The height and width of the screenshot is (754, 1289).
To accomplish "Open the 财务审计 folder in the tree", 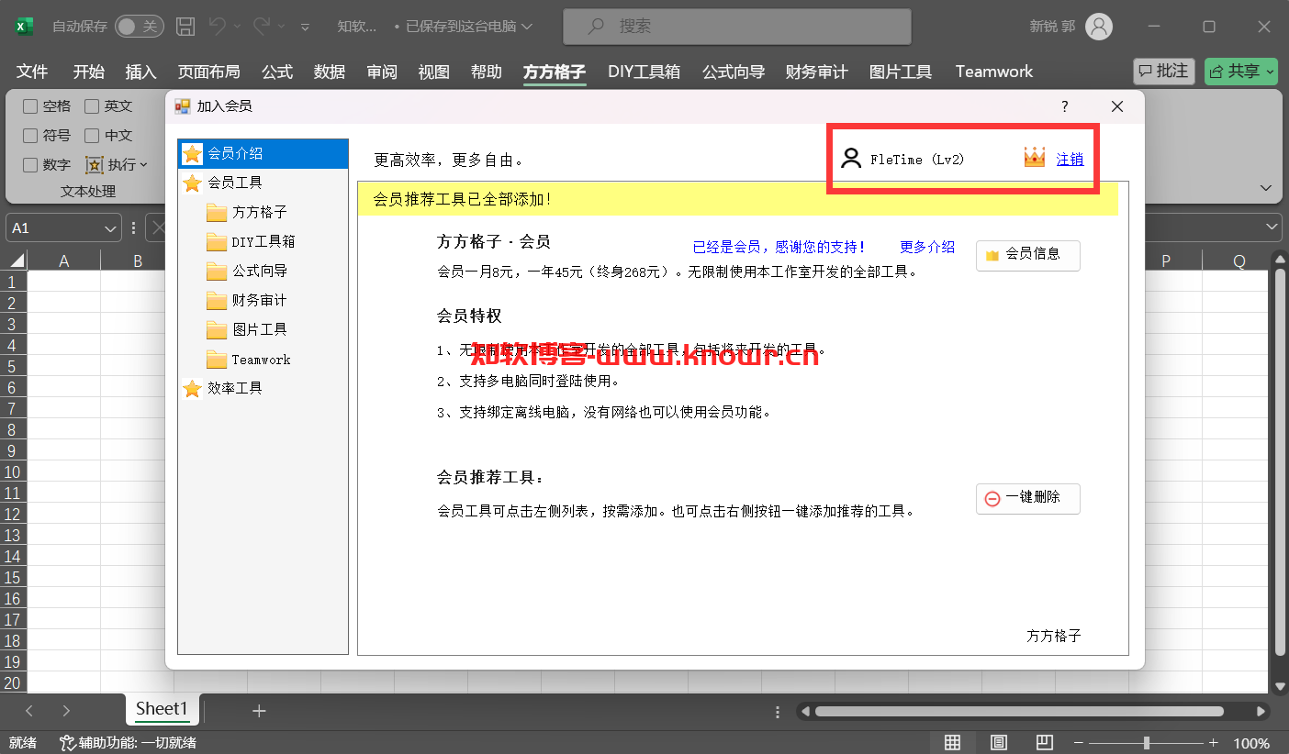I will pos(247,300).
